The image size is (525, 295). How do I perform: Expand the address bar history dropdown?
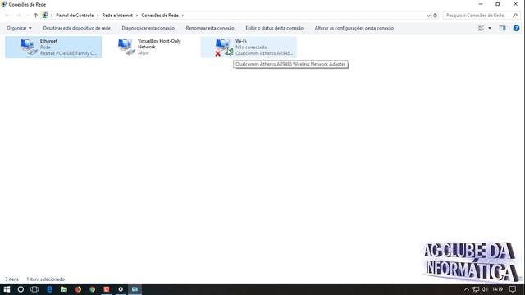point(428,16)
